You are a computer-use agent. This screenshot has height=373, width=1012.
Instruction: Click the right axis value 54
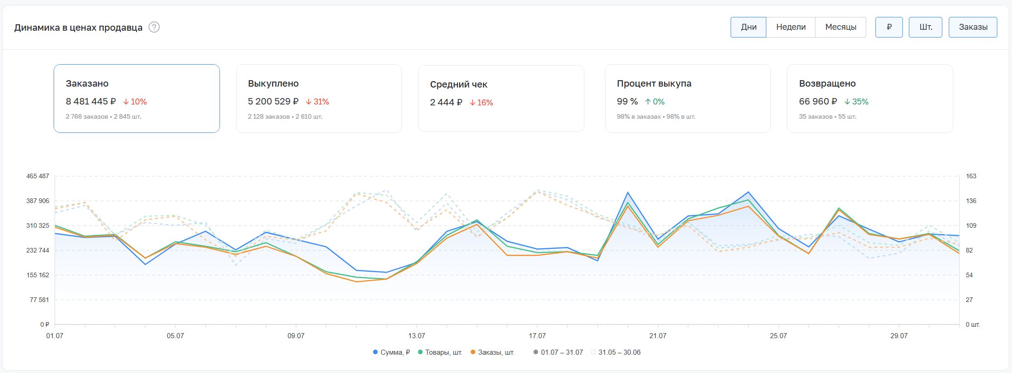click(969, 275)
